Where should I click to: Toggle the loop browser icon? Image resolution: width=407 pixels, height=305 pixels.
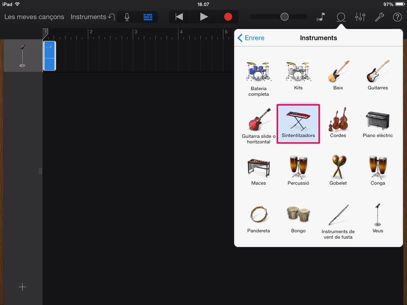[341, 17]
